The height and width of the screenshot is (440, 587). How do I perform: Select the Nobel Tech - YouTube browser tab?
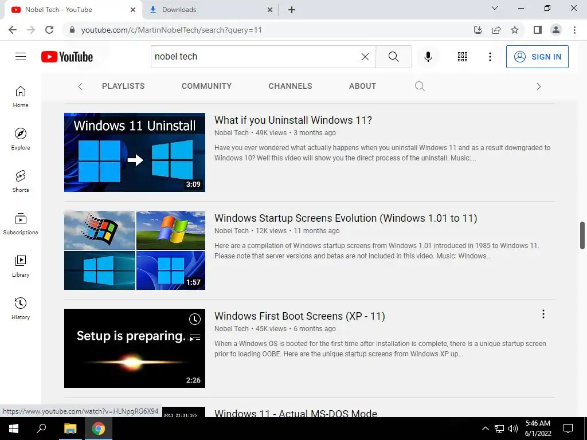tap(72, 10)
